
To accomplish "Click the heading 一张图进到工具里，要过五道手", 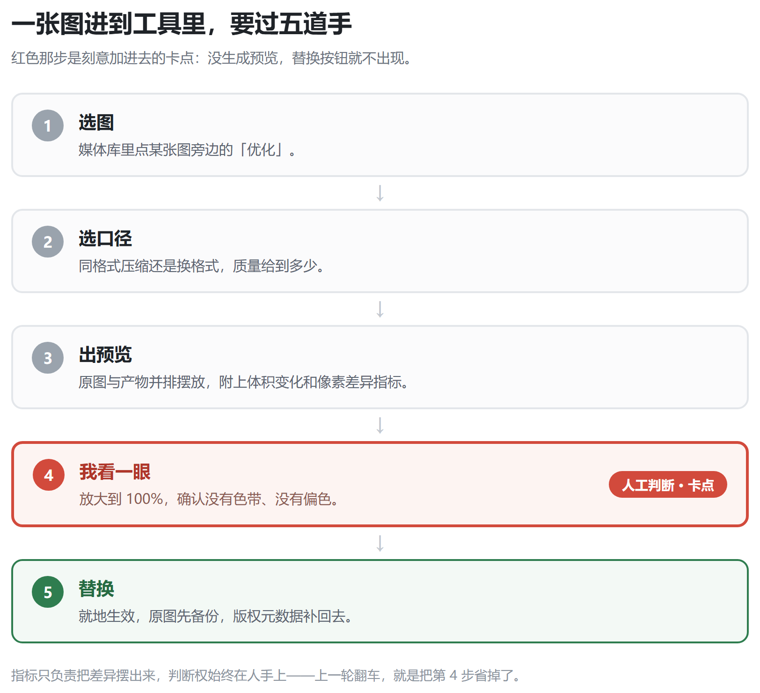I will click(182, 23).
